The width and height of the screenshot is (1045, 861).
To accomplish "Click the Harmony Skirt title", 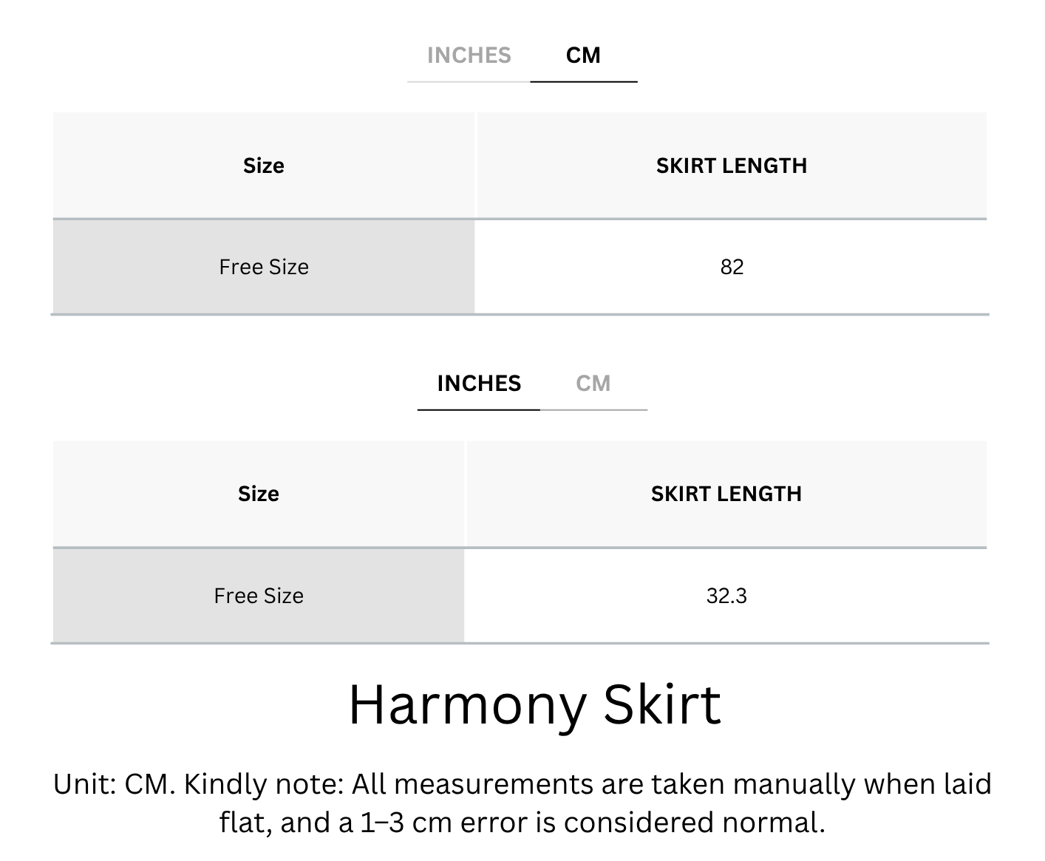I will pos(534,704).
